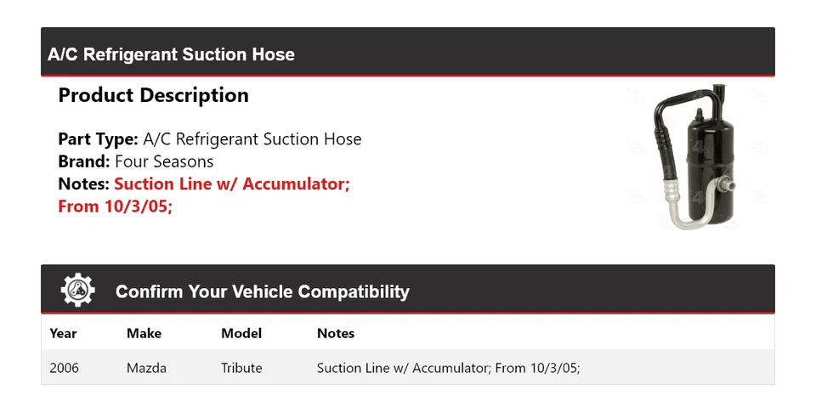The height and width of the screenshot is (412, 816).
Task: Click the bold "Brand:" label
Action: point(84,161)
